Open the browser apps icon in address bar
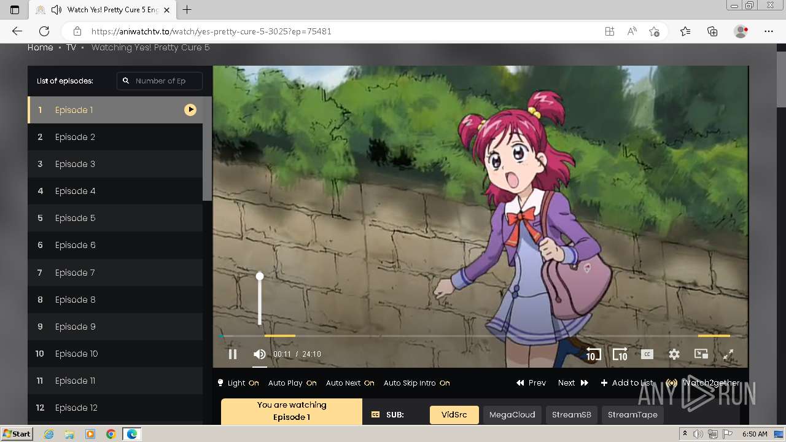 pyautogui.click(x=610, y=31)
